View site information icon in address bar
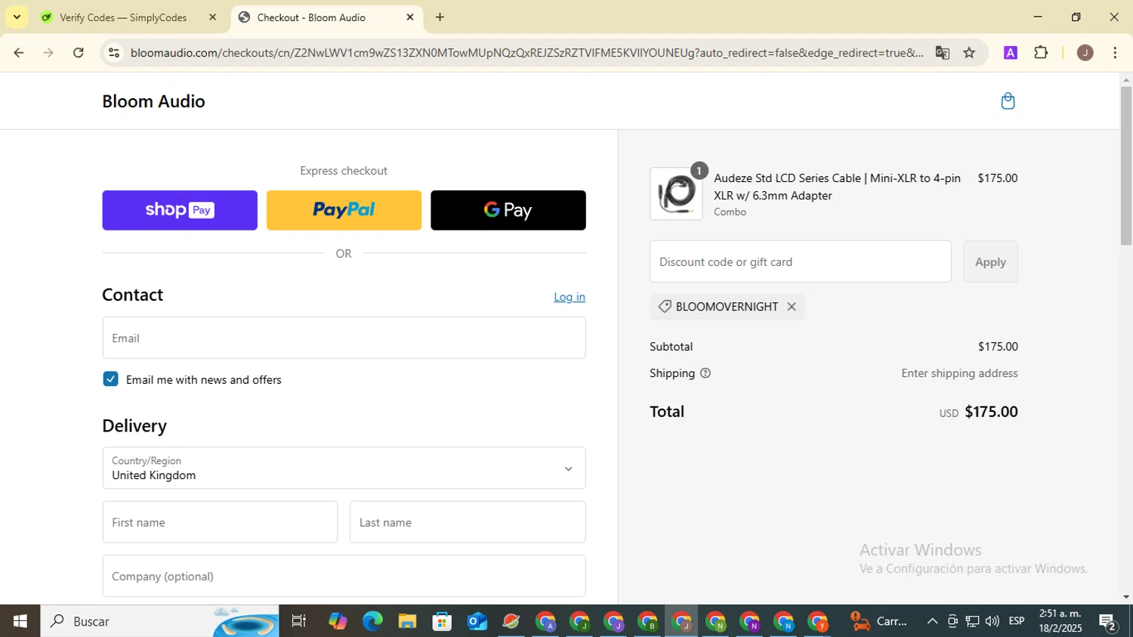The image size is (1133, 637). click(114, 53)
